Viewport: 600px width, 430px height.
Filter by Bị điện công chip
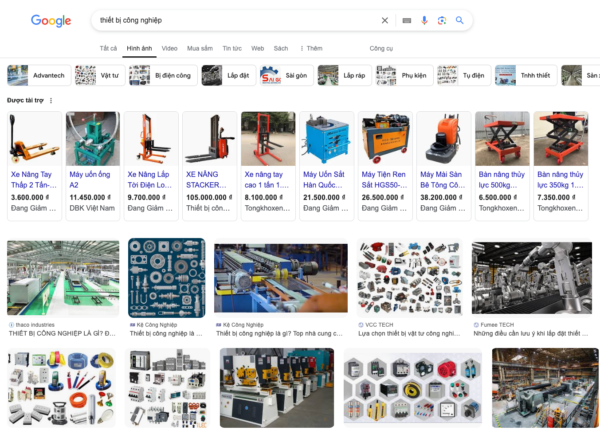tap(163, 75)
